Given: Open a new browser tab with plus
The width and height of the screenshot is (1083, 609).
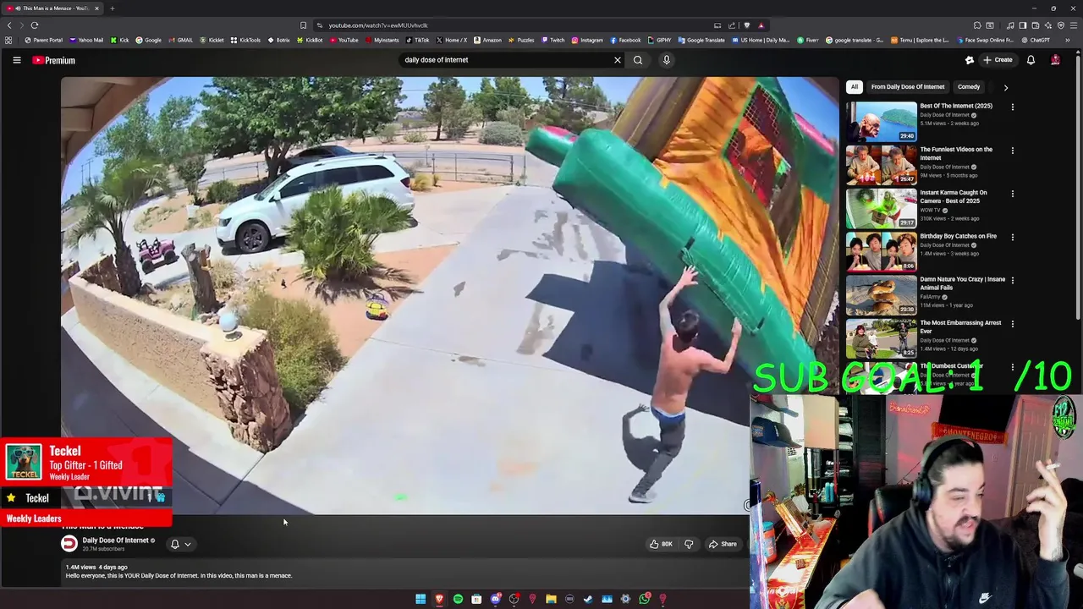Looking at the screenshot, I should point(112,8).
